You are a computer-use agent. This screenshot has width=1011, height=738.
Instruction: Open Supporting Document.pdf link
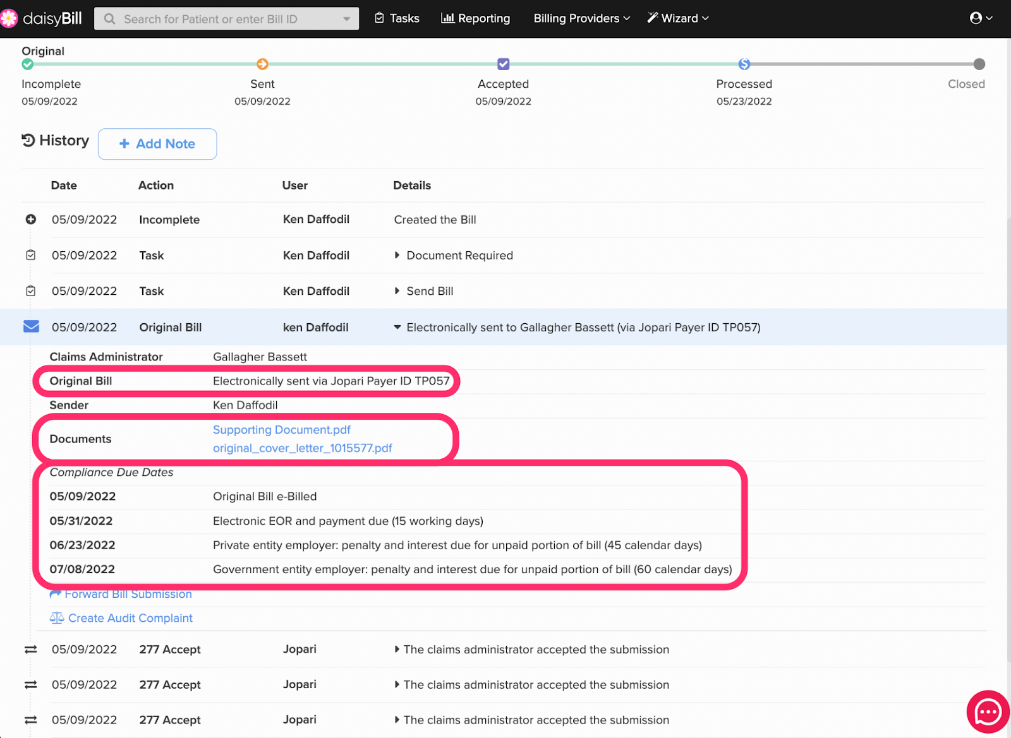[282, 430]
